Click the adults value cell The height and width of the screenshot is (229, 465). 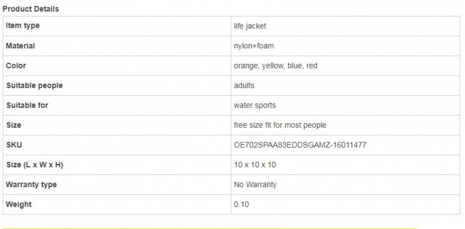(345, 85)
